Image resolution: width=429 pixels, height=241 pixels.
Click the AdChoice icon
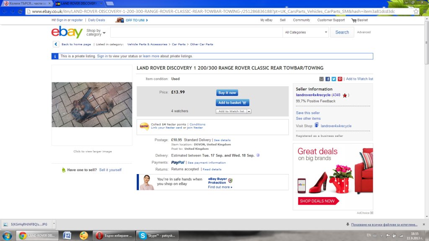(x=372, y=213)
